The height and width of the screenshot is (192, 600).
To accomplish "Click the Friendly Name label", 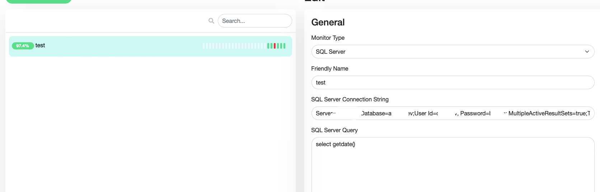I will click(329, 68).
